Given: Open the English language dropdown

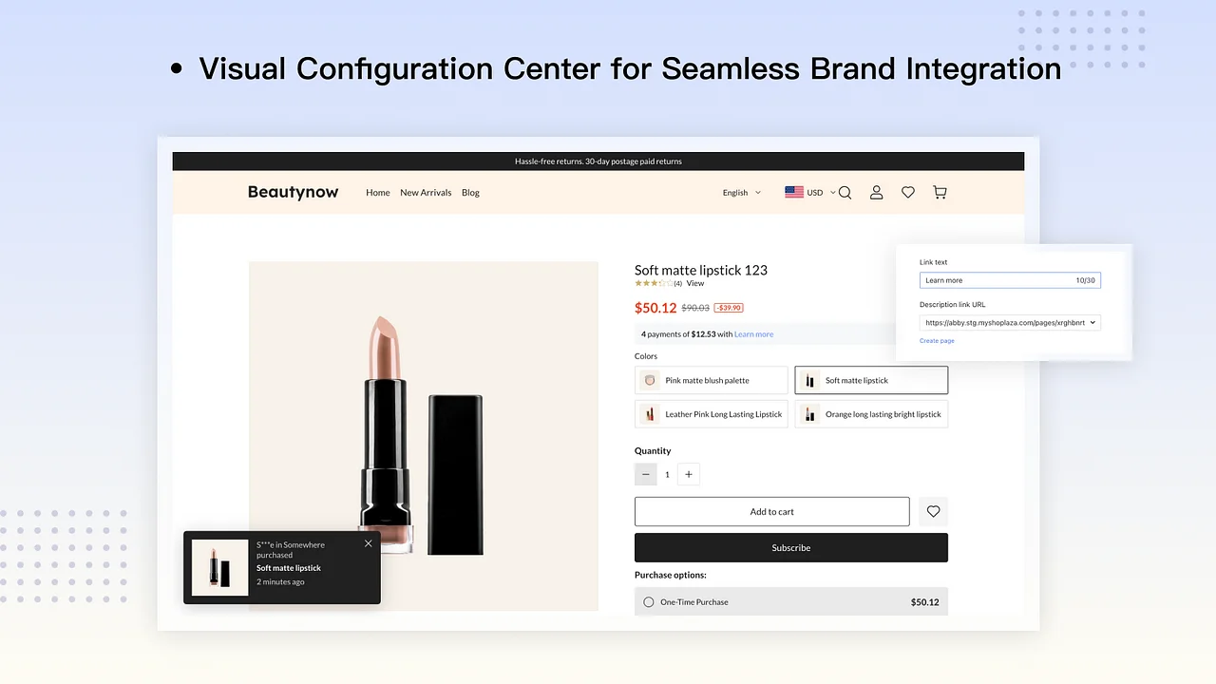Looking at the screenshot, I should click(x=741, y=192).
